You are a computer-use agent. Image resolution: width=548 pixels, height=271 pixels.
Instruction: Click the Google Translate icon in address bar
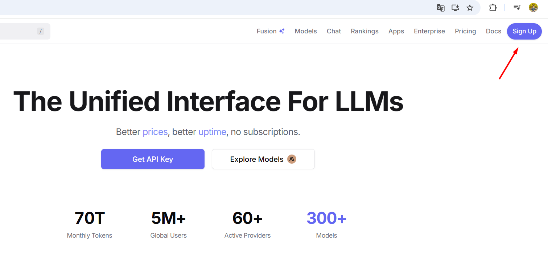pyautogui.click(x=441, y=8)
